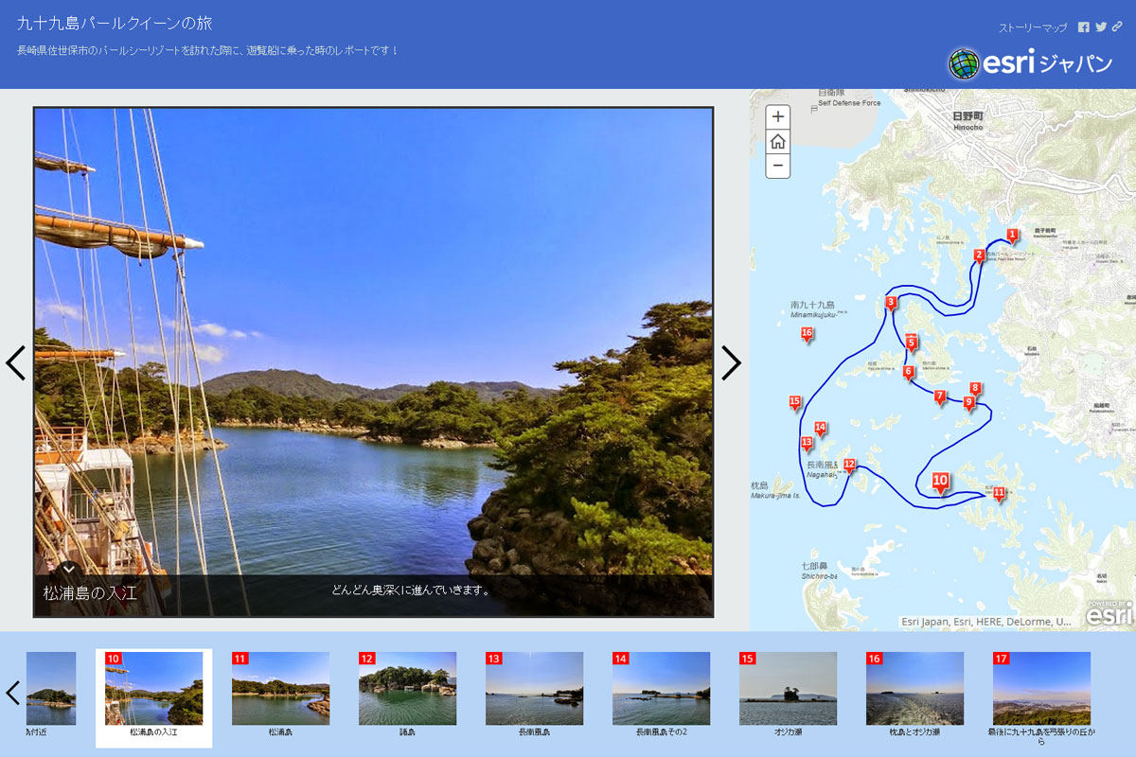The height and width of the screenshot is (757, 1136).
Task: Click the highlighted marker 10 on map
Action: pos(940,482)
